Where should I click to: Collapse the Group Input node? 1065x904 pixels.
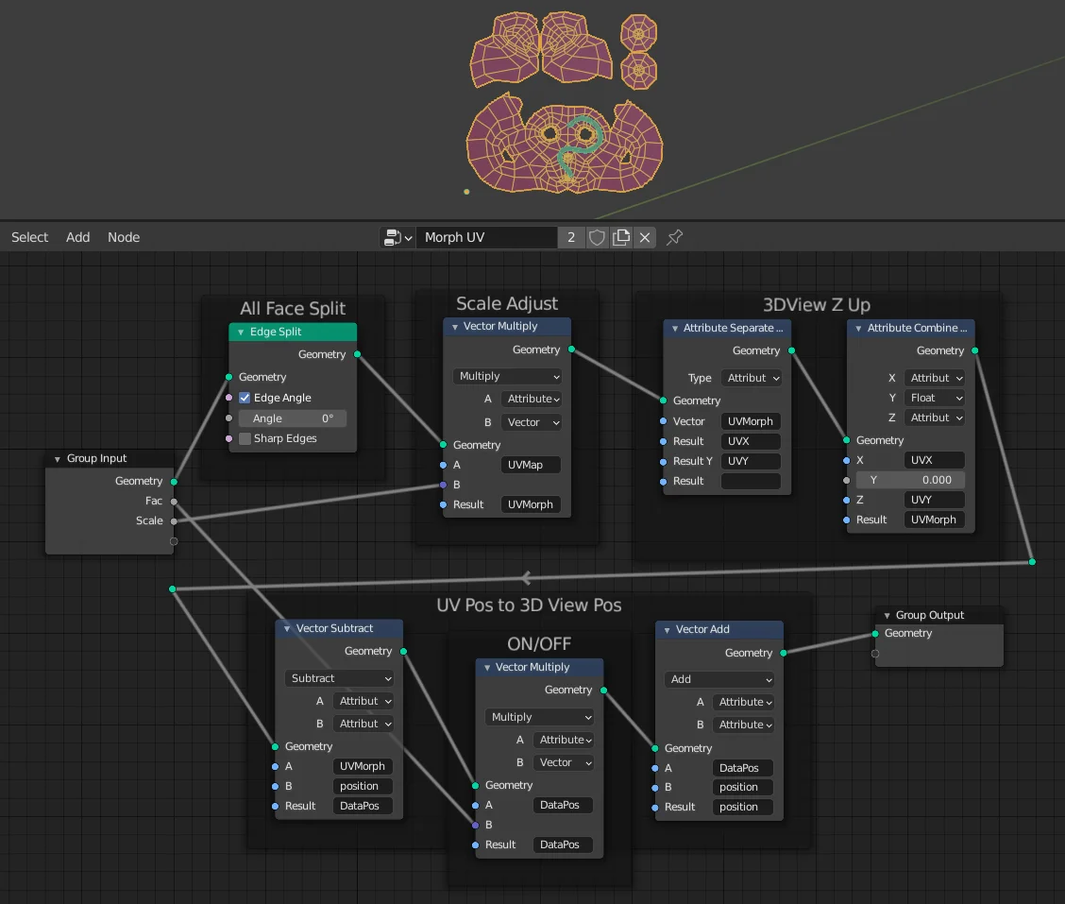[56, 458]
